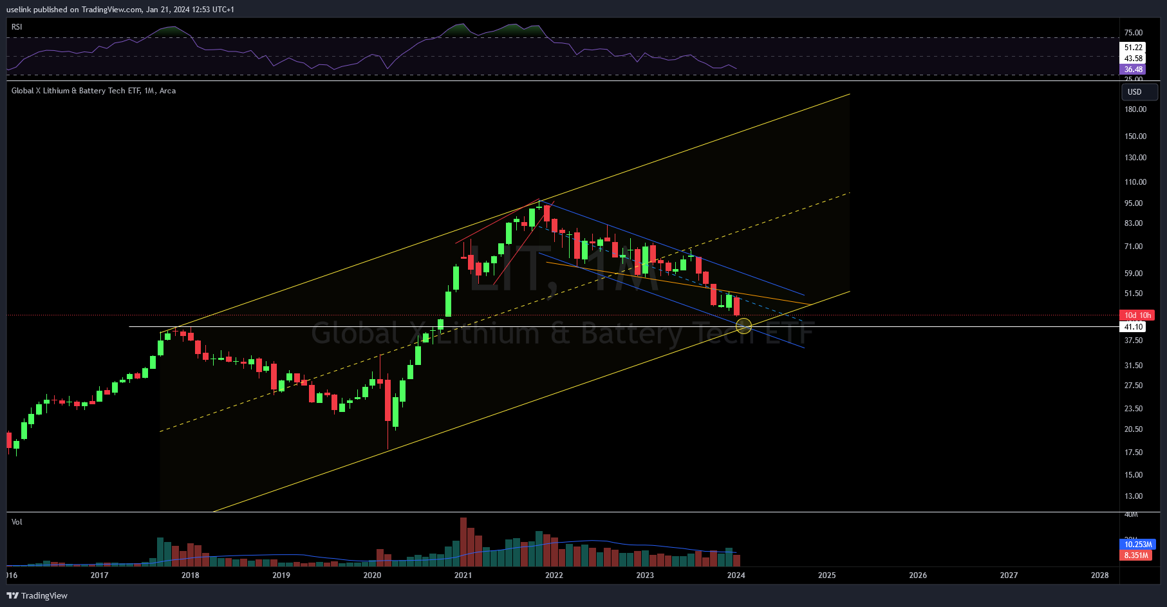Click the Vol indicator label
This screenshot has width=1167, height=607.
coord(17,522)
